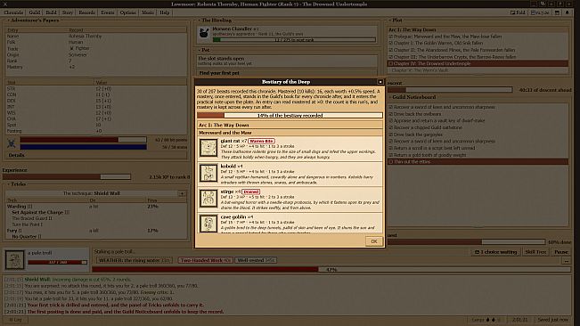580x326 pixels.
Task: Click the WEATHER: the rising water status
Action: point(135,260)
